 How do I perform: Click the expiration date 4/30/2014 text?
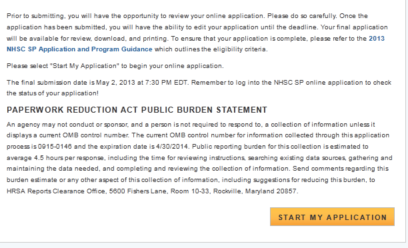pos(172,146)
